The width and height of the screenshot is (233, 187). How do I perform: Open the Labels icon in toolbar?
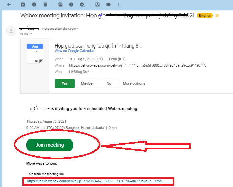[x=108, y=5]
